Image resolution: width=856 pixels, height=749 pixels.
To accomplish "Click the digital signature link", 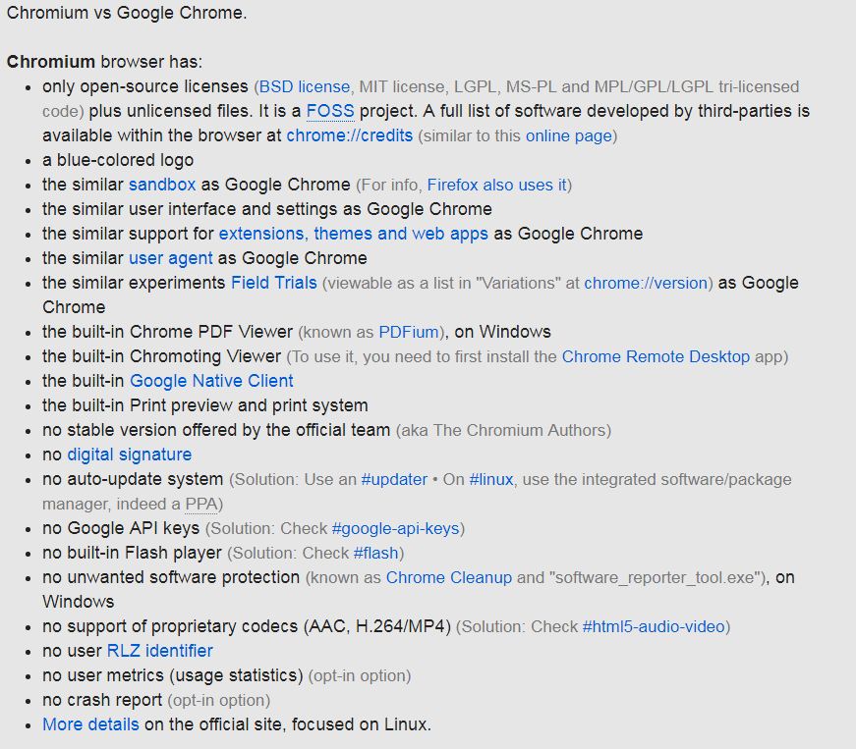I will [129, 455].
